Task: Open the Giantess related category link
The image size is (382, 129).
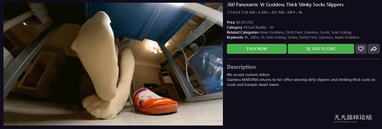Action: tap(311, 32)
